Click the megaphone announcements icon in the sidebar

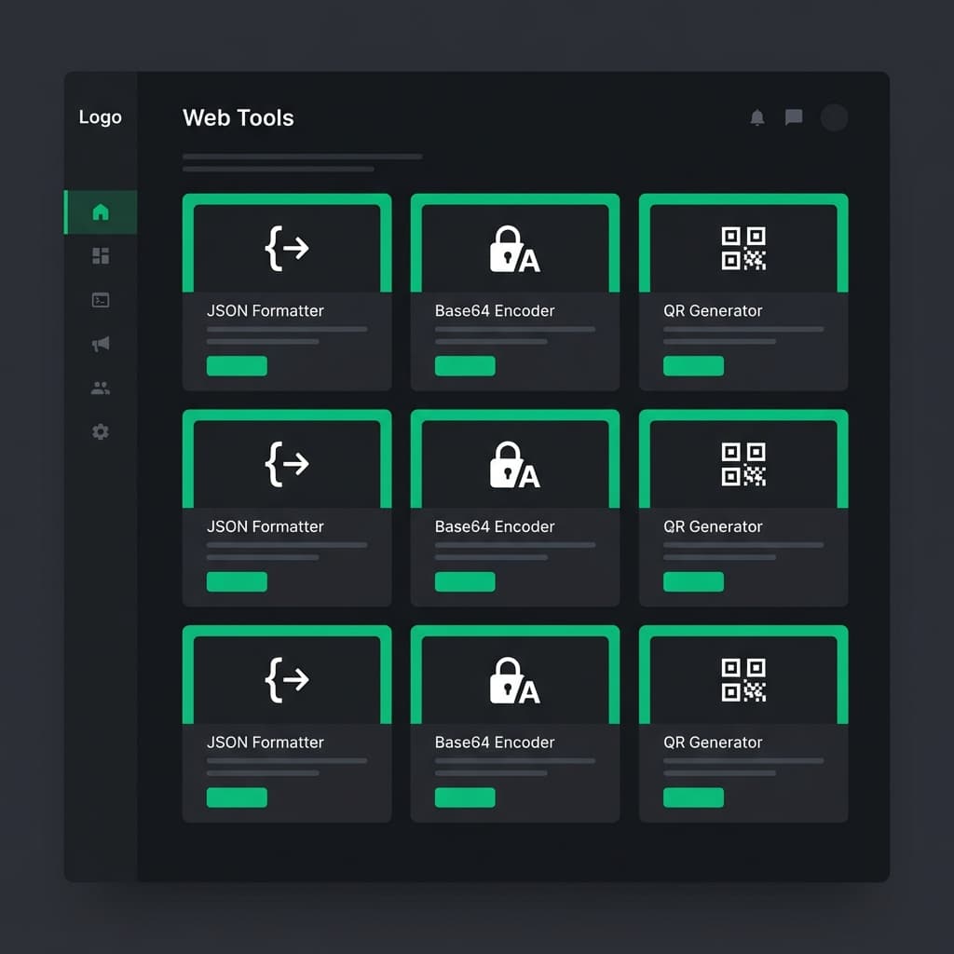[100, 344]
